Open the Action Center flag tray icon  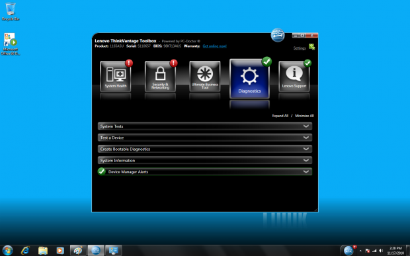368,251
